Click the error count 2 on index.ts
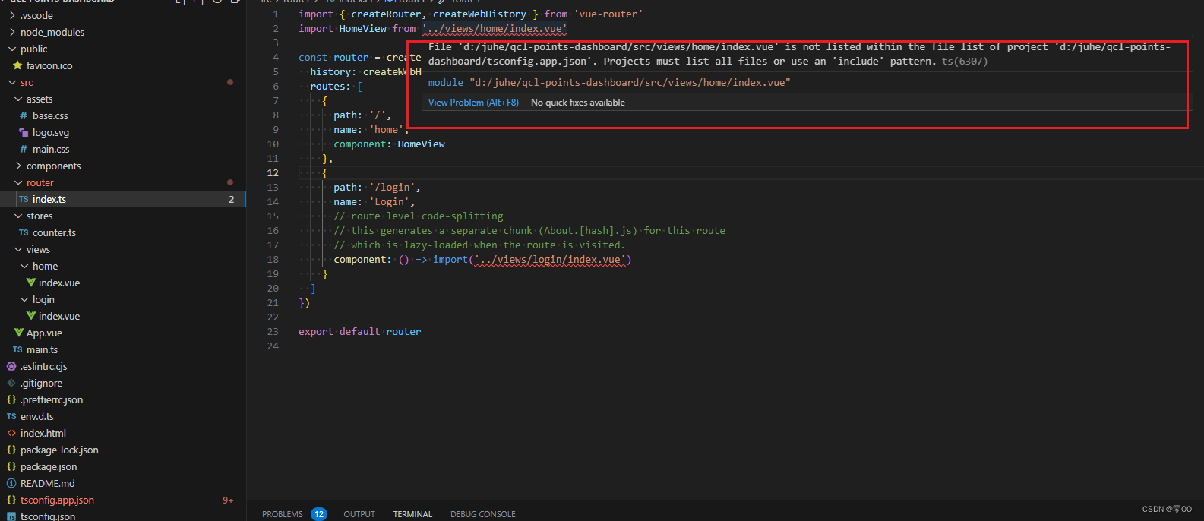Image resolution: width=1204 pixels, height=521 pixels. (x=232, y=199)
